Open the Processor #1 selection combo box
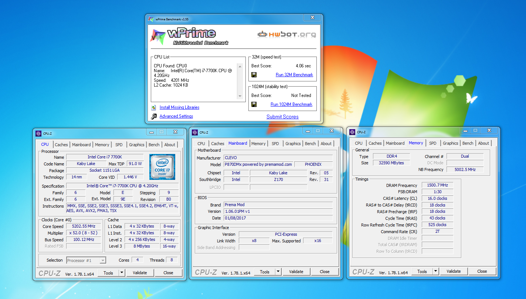Image resolution: width=526 pixels, height=299 pixels. 86,260
